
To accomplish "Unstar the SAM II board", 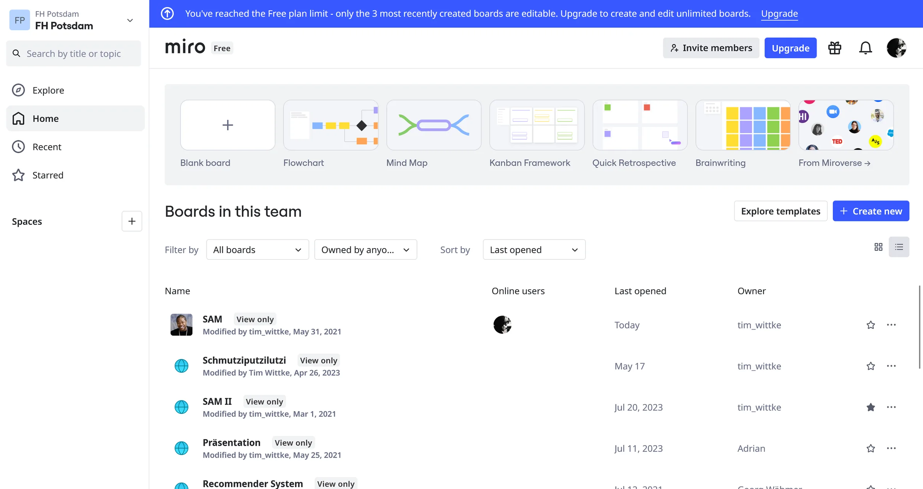I will pos(871,407).
